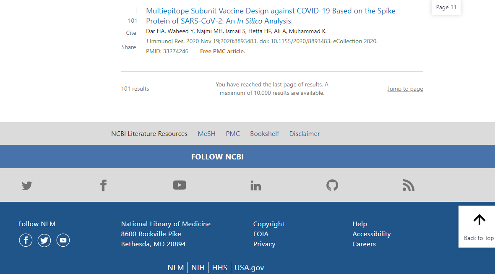Viewport: 495px width, 274px height.
Task: Open FOIA footer link
Action: pyautogui.click(x=261, y=234)
